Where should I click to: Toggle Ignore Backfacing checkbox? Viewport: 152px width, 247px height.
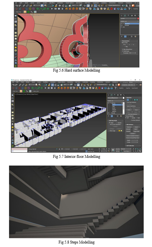pos(127,106)
